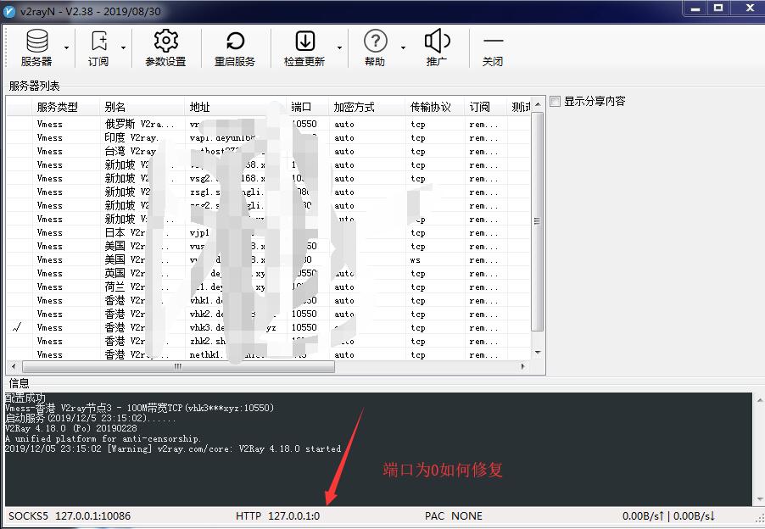Expand the dropdown arrow beside toolbar 订阅
This screenshot has width=765, height=529.
point(123,47)
